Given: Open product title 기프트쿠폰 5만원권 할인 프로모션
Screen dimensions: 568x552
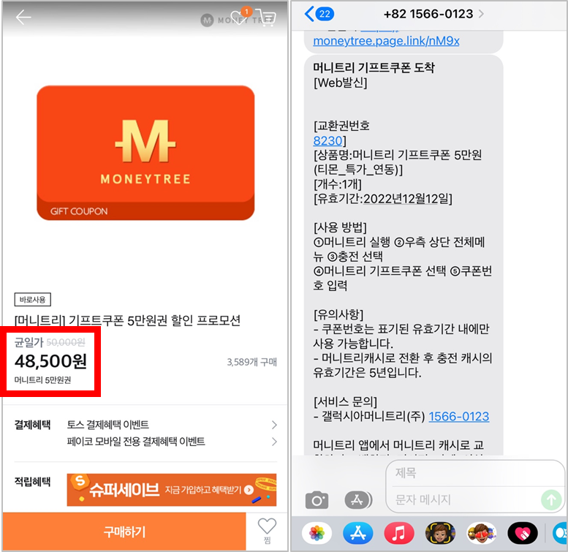Looking at the screenshot, I should pyautogui.click(x=127, y=320).
